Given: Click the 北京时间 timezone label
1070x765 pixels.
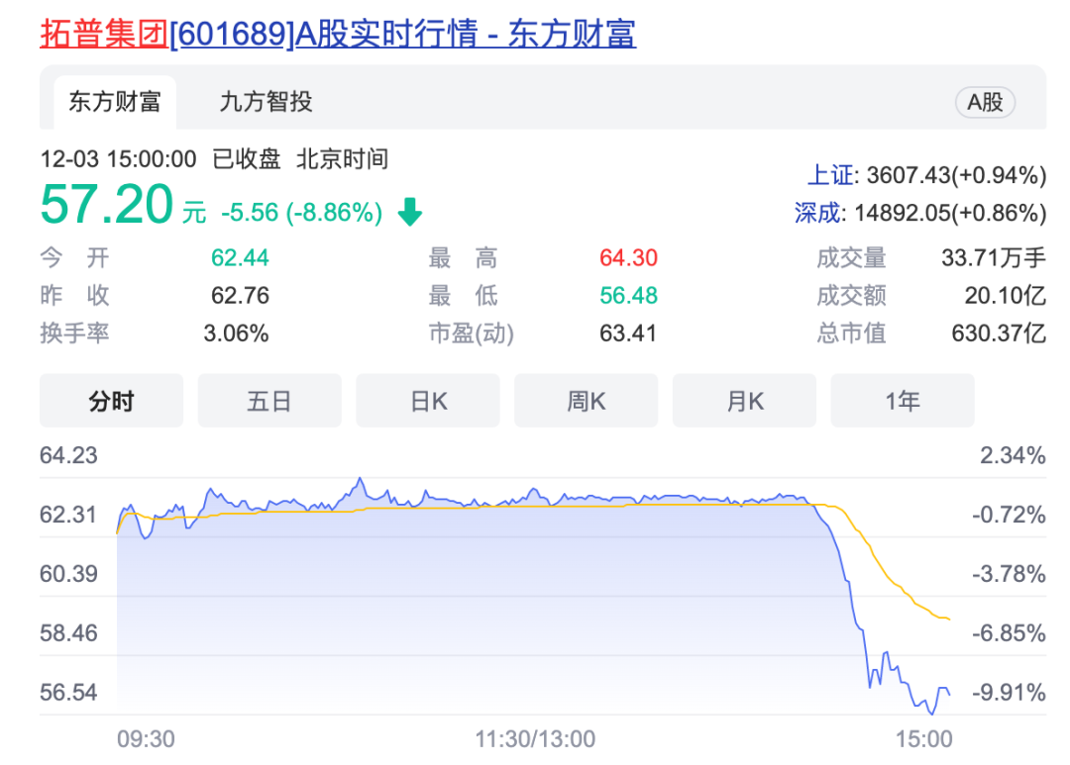Looking at the screenshot, I should tap(342, 159).
